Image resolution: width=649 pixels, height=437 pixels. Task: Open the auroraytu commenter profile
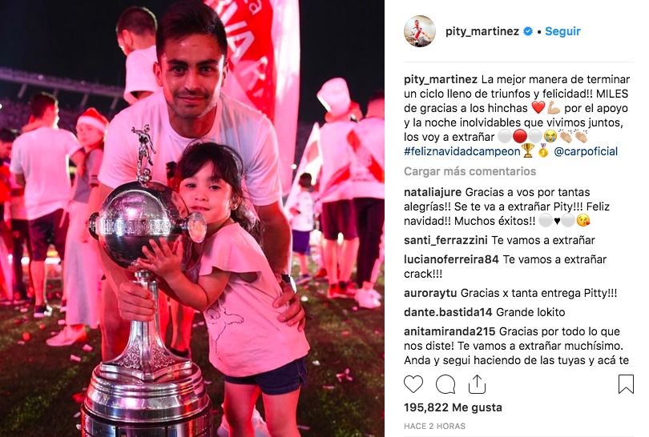[x=430, y=293]
